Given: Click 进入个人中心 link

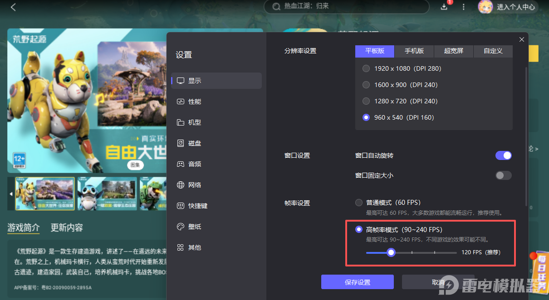Looking at the screenshot, I should click(516, 7).
